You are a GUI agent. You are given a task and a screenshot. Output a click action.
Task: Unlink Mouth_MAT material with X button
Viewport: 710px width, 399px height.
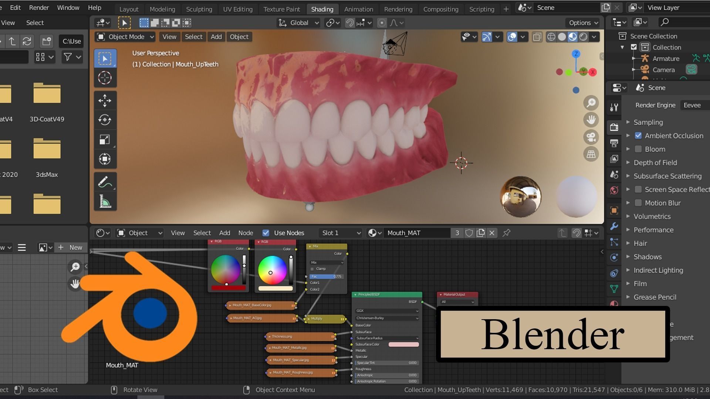click(492, 233)
